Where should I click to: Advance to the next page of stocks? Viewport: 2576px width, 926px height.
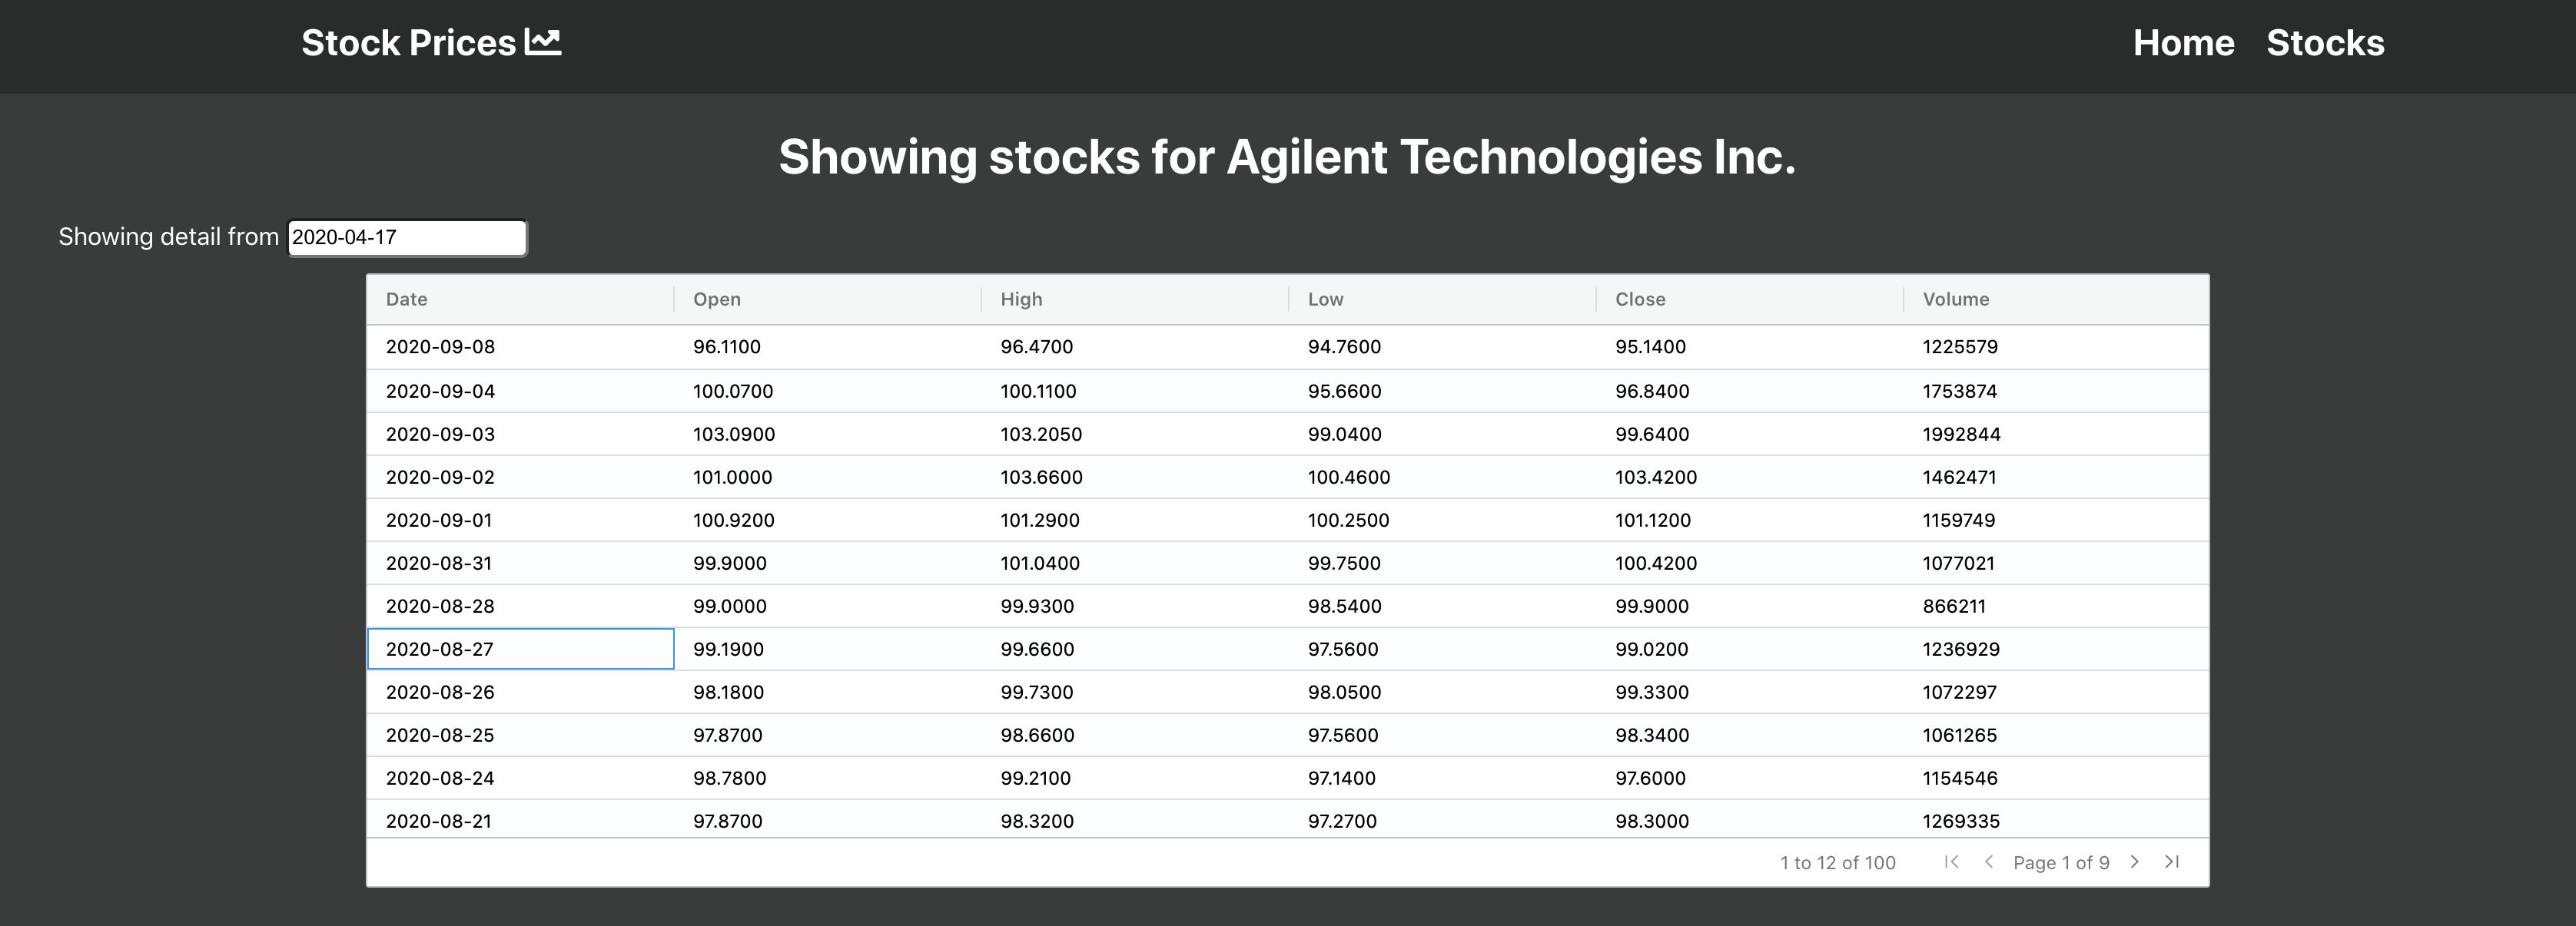2135,861
